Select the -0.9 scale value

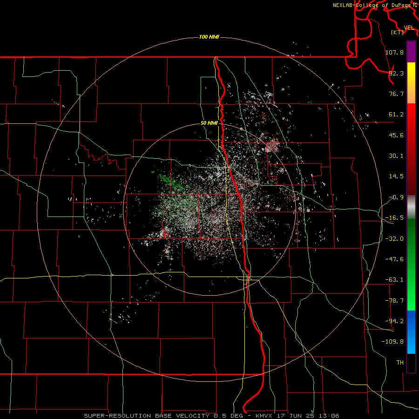pyautogui.click(x=396, y=197)
